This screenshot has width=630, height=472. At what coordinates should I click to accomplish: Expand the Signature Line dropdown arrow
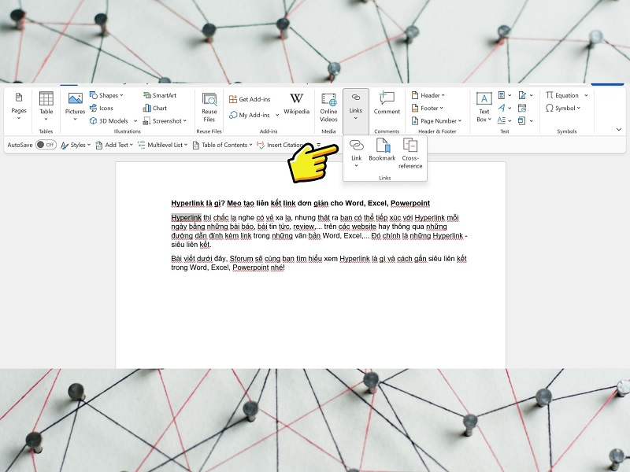[531, 95]
